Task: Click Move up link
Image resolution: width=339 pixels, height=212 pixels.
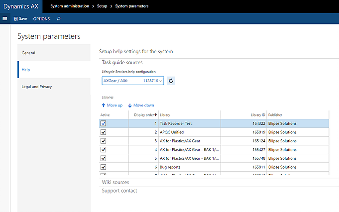Action: point(112,105)
